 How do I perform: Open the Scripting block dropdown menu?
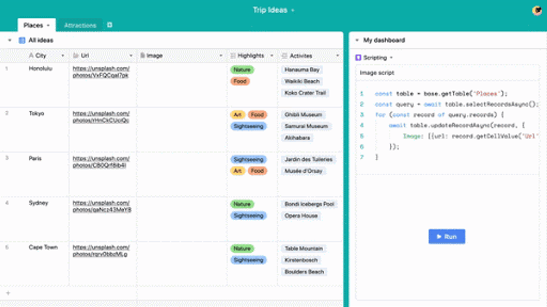point(391,58)
